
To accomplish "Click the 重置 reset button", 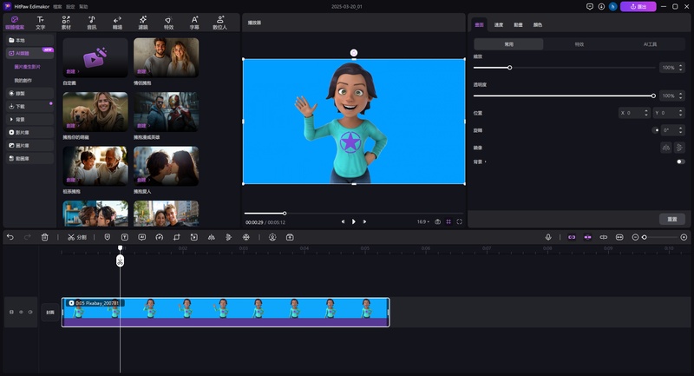I will pyautogui.click(x=671, y=219).
